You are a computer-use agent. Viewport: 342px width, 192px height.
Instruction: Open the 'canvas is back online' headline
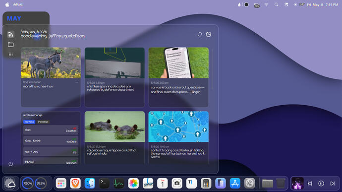point(177,90)
